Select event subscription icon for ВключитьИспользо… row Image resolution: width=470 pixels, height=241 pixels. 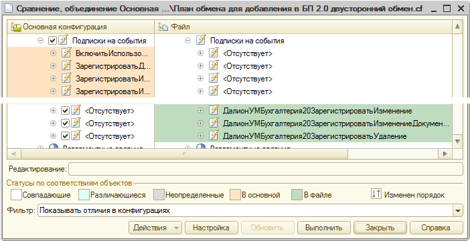(66, 53)
